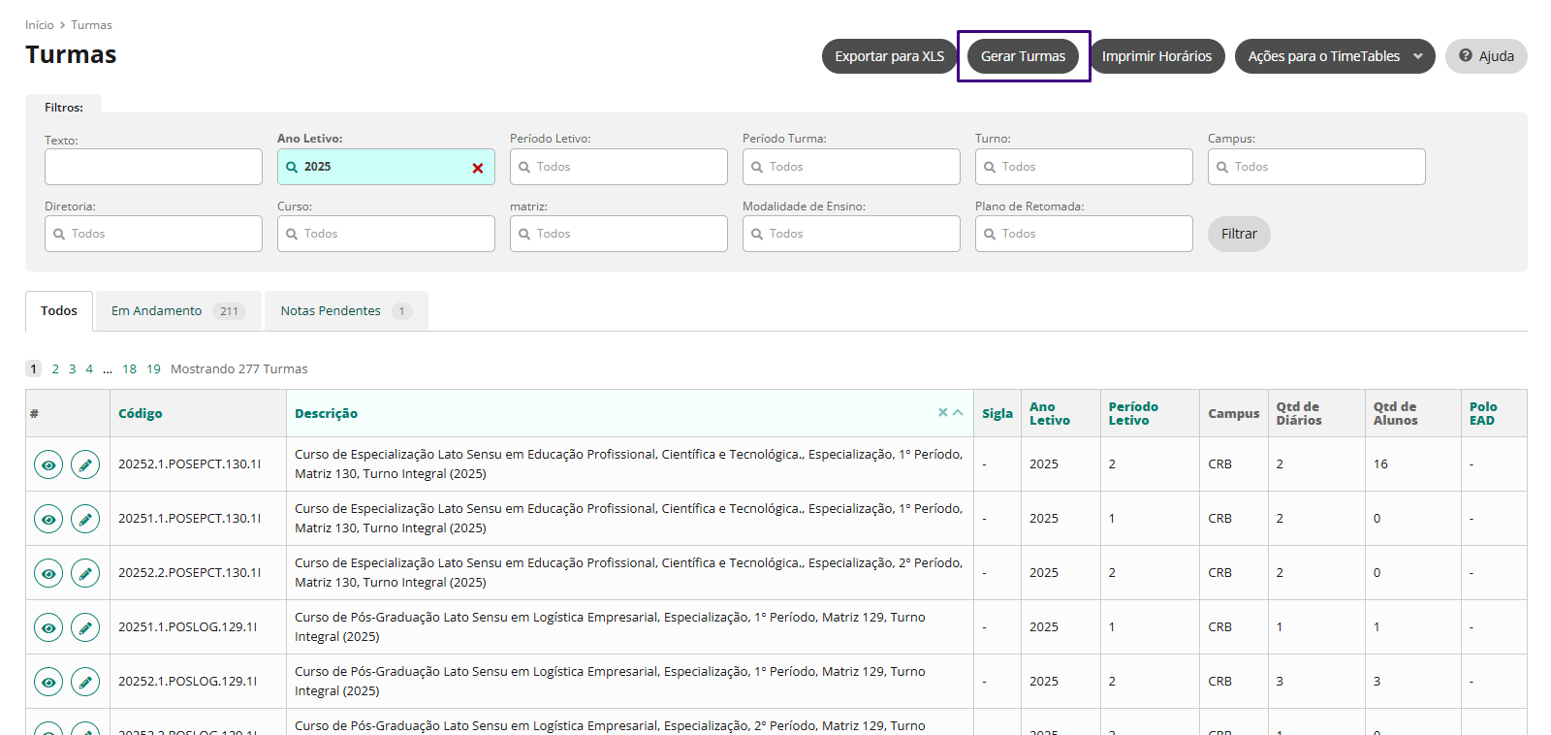Click current page 1 indicator

pos(34,368)
